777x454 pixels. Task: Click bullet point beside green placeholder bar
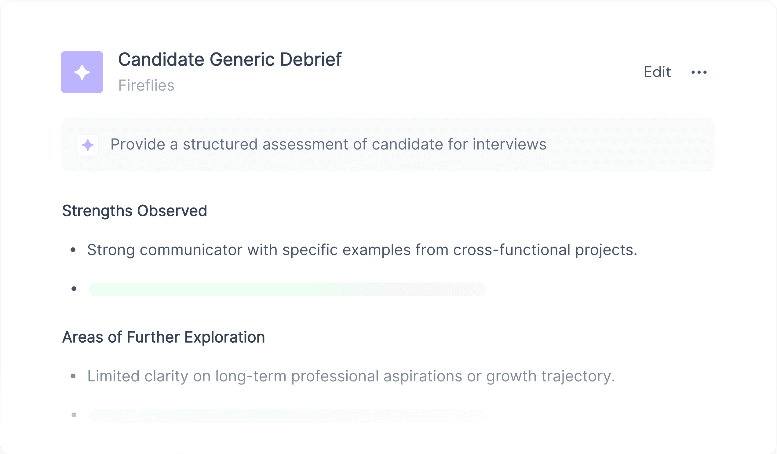(74, 289)
